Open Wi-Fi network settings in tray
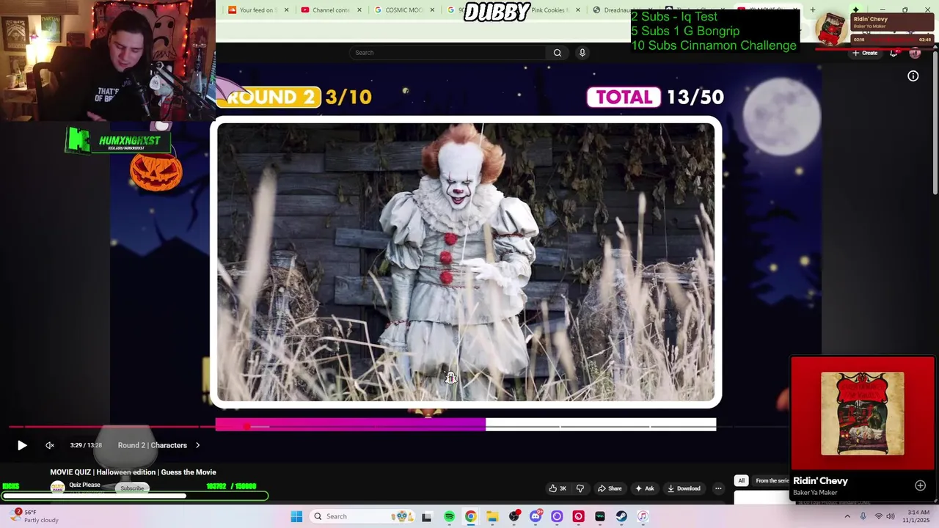Viewport: 939px width, 528px height. [878, 516]
